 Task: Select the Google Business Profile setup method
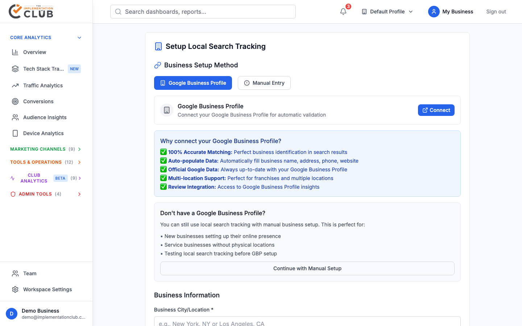coord(193,83)
